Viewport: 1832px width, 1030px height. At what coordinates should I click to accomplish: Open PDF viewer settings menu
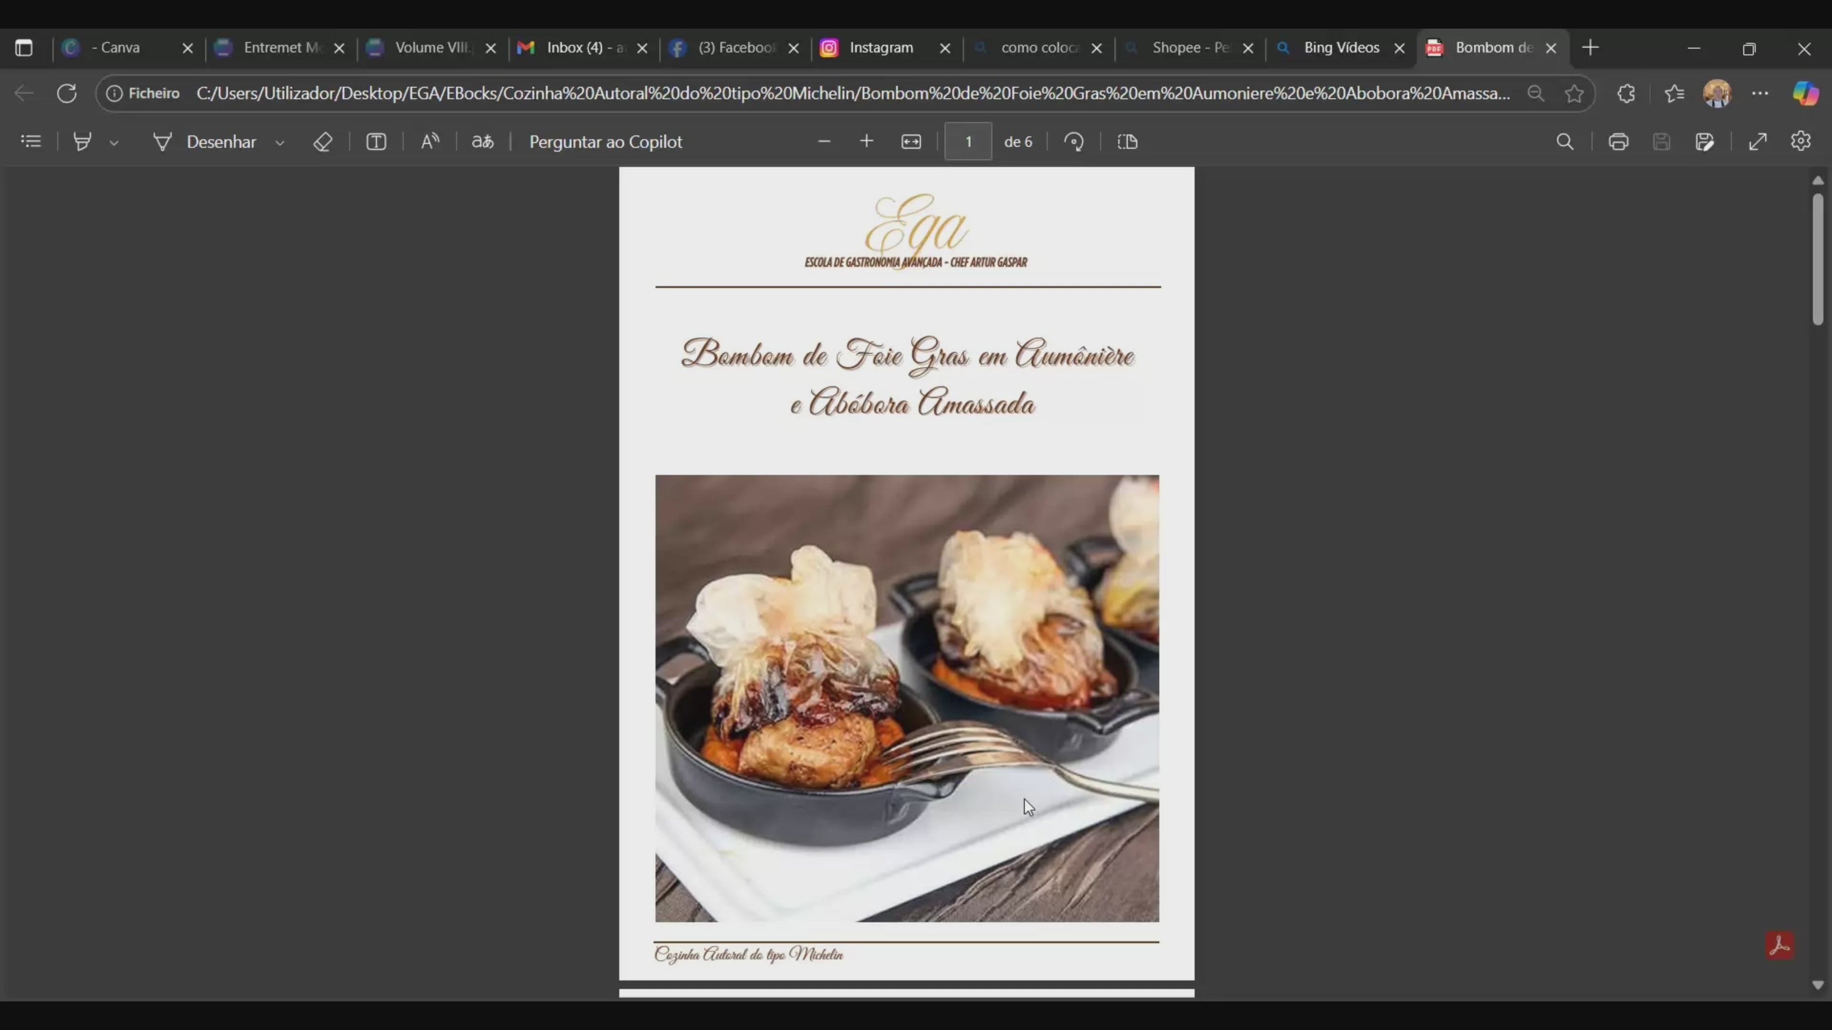(x=1801, y=141)
